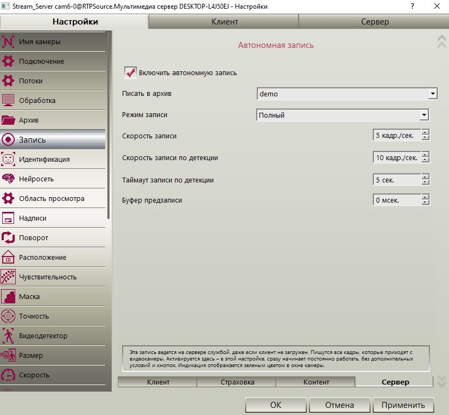Image resolution: width=449 pixels, height=415 pixels.
Task: Click the Применить button
Action: pyautogui.click(x=403, y=405)
